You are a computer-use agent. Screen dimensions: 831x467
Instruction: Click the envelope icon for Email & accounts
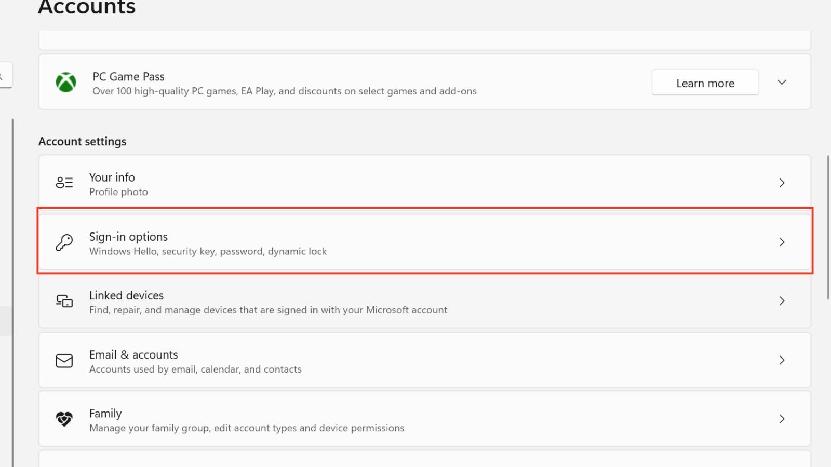(x=64, y=360)
